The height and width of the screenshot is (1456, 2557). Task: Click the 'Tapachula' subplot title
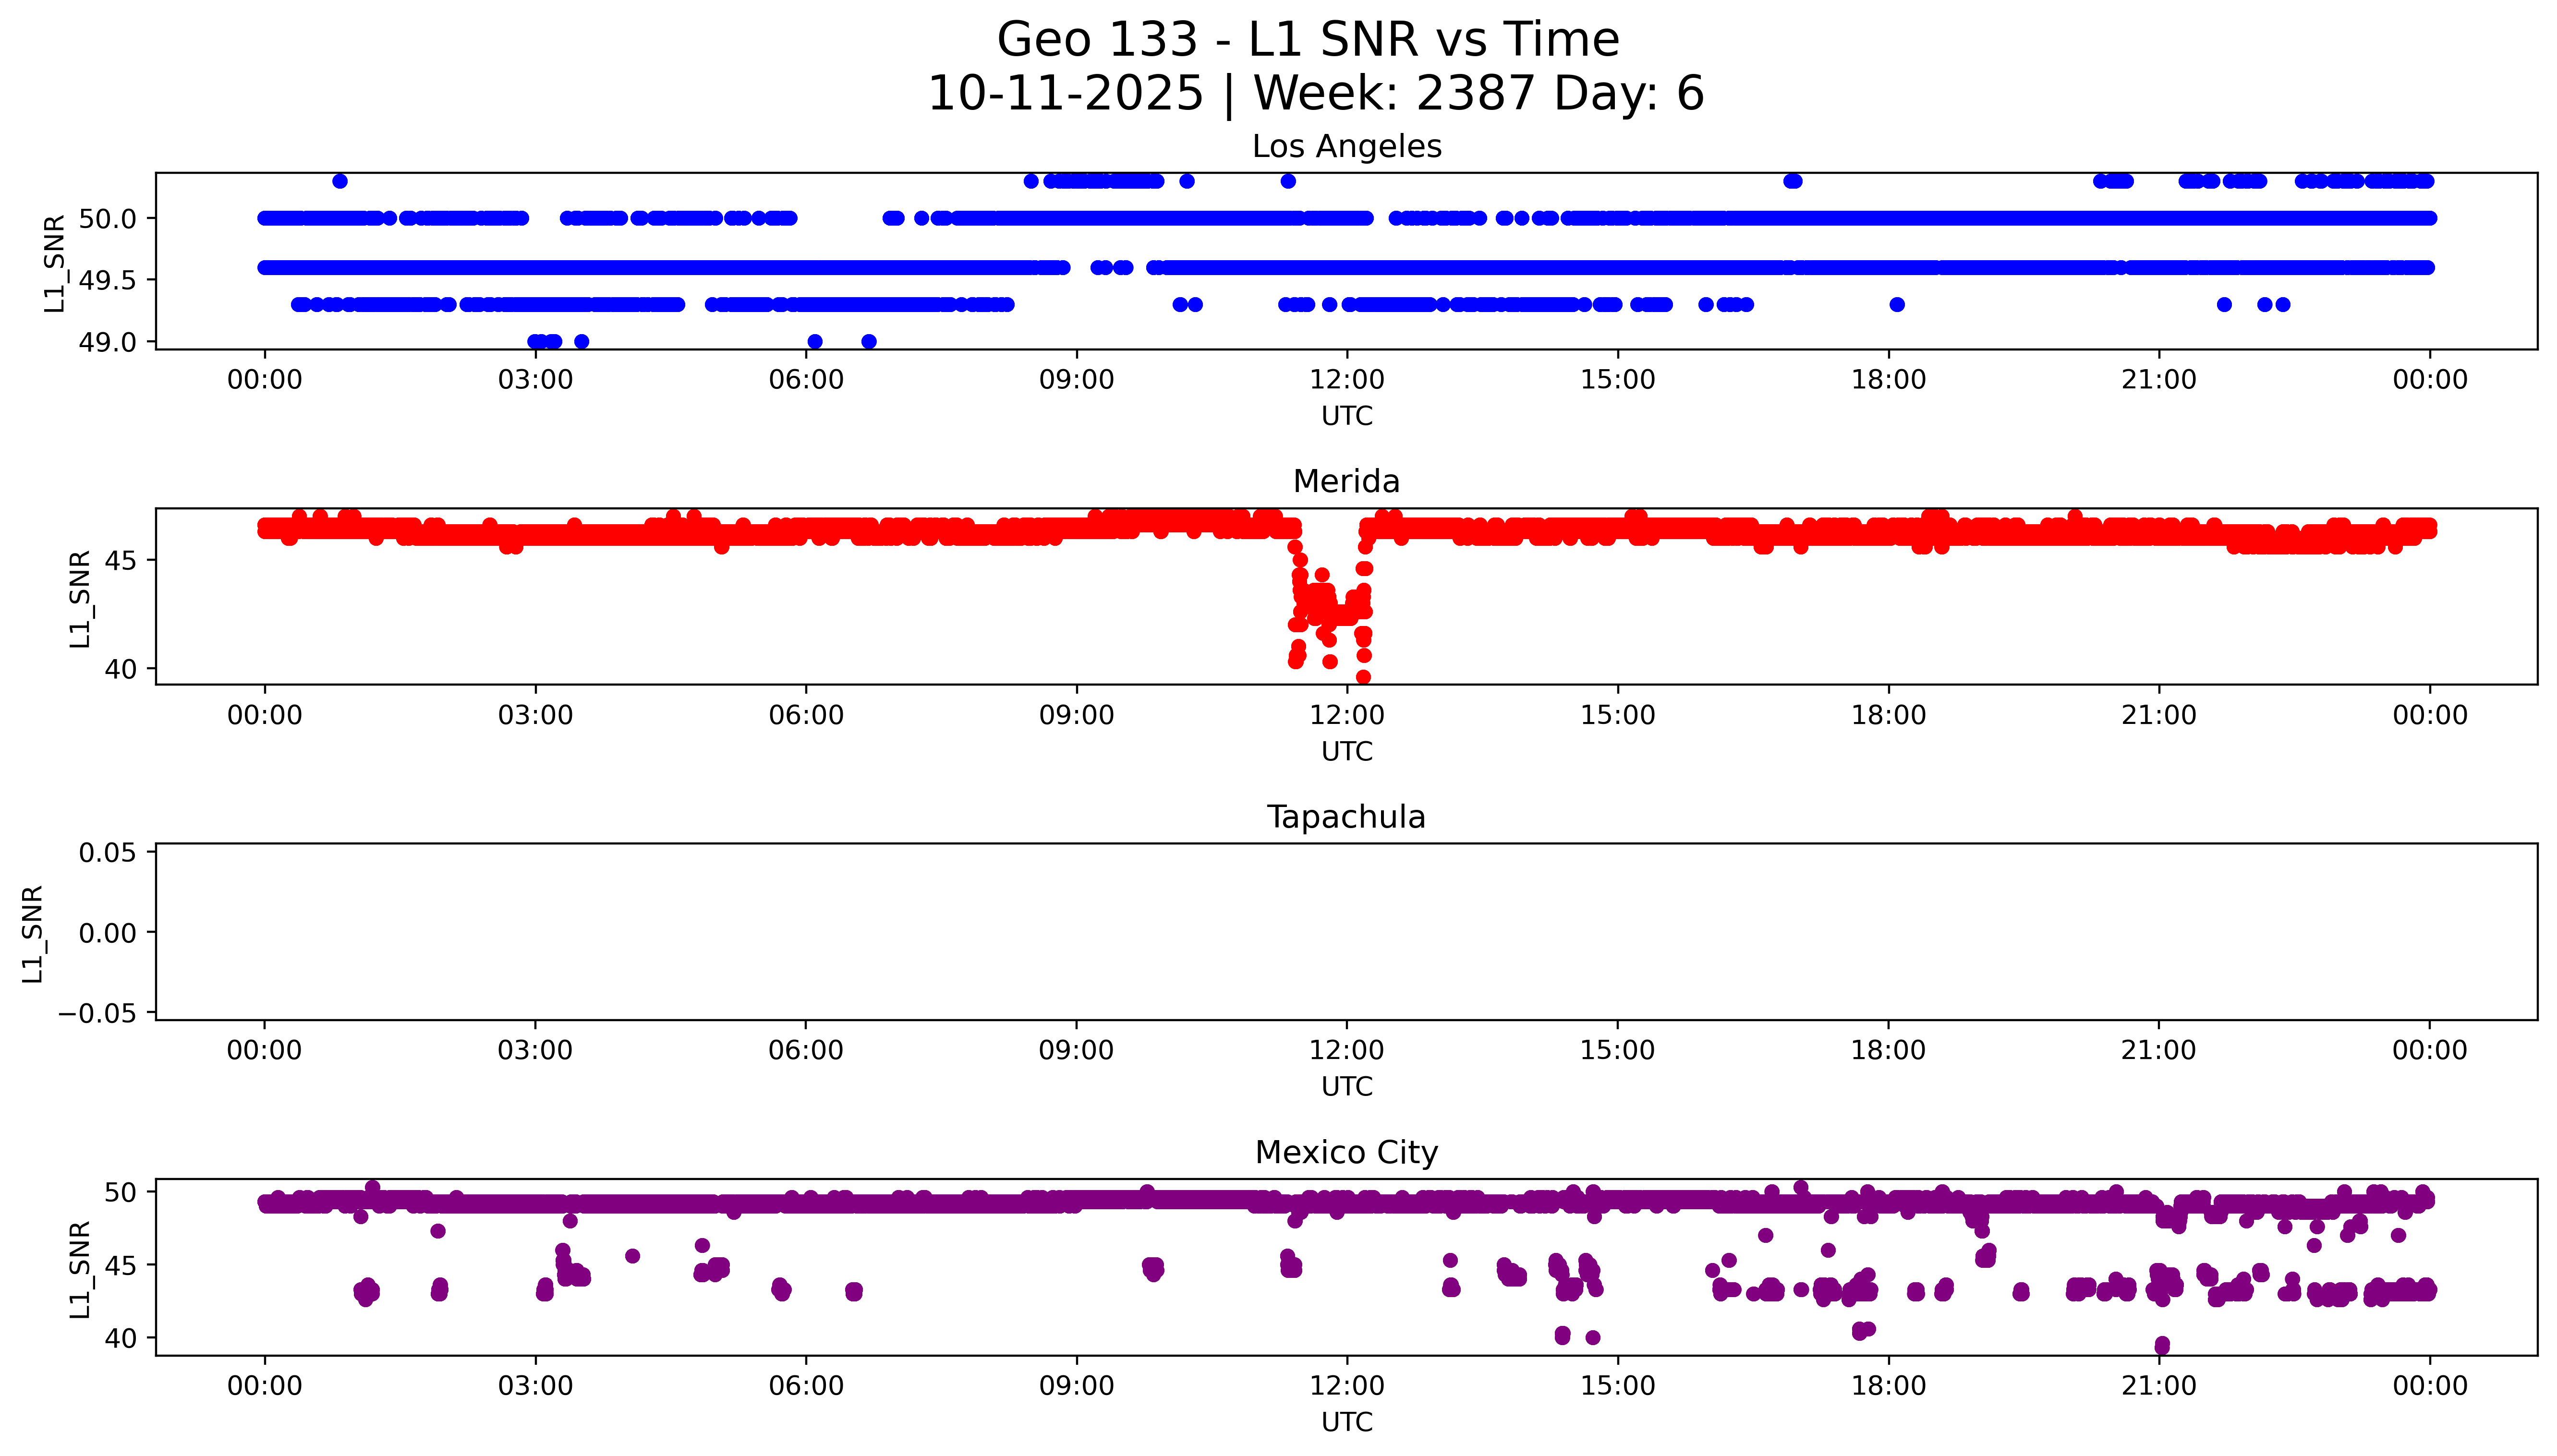click(x=1346, y=818)
